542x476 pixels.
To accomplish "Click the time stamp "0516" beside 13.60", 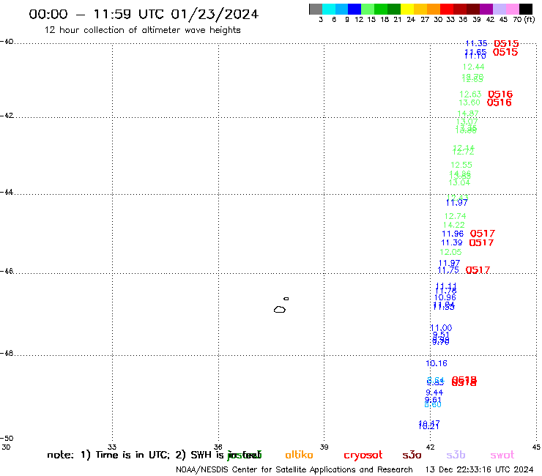I will 499,103.
